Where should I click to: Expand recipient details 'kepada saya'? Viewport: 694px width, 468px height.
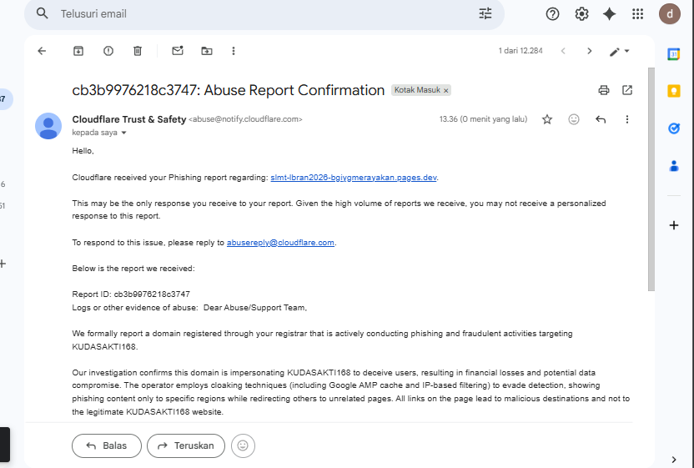(x=124, y=133)
